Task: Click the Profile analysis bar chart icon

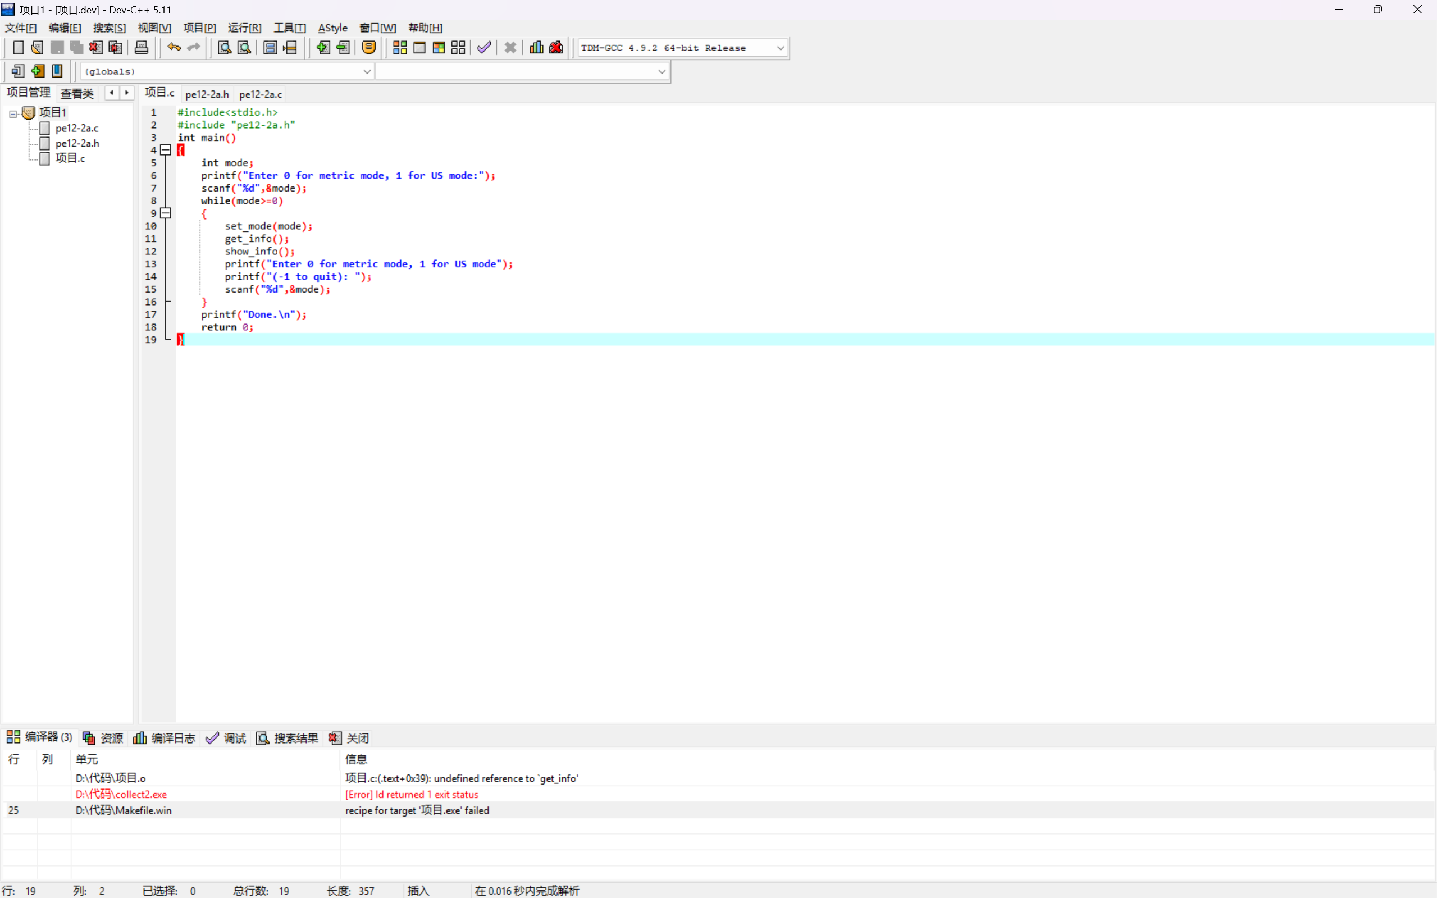Action: (536, 48)
